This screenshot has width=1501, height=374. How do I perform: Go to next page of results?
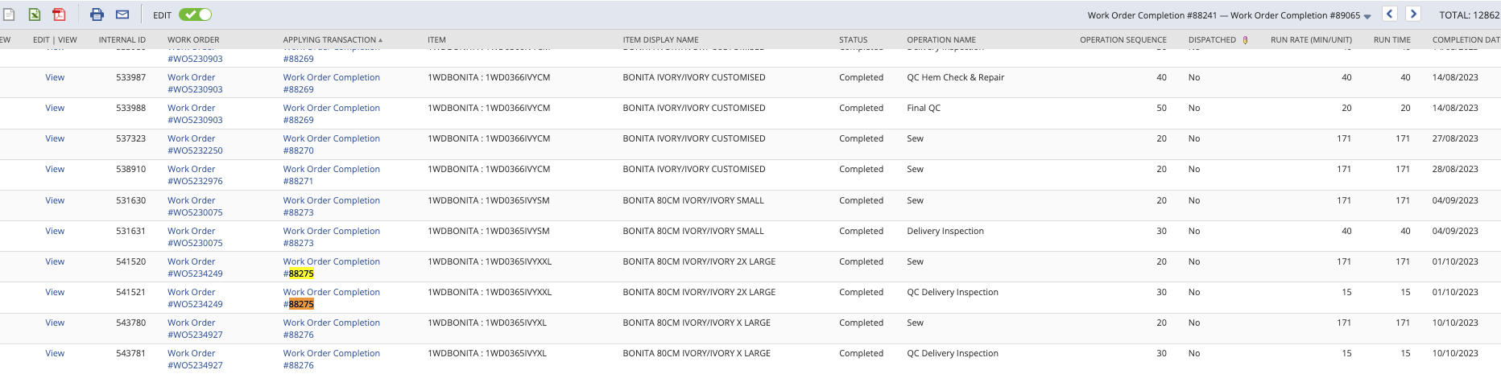[x=1413, y=14]
